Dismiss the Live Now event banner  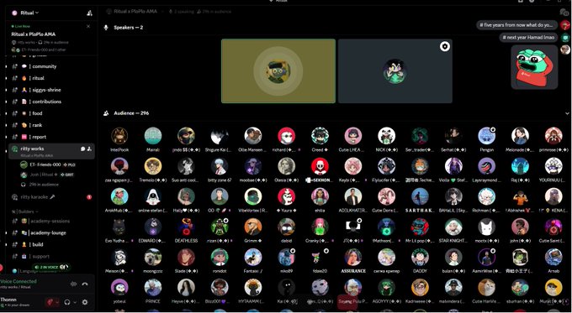click(88, 26)
